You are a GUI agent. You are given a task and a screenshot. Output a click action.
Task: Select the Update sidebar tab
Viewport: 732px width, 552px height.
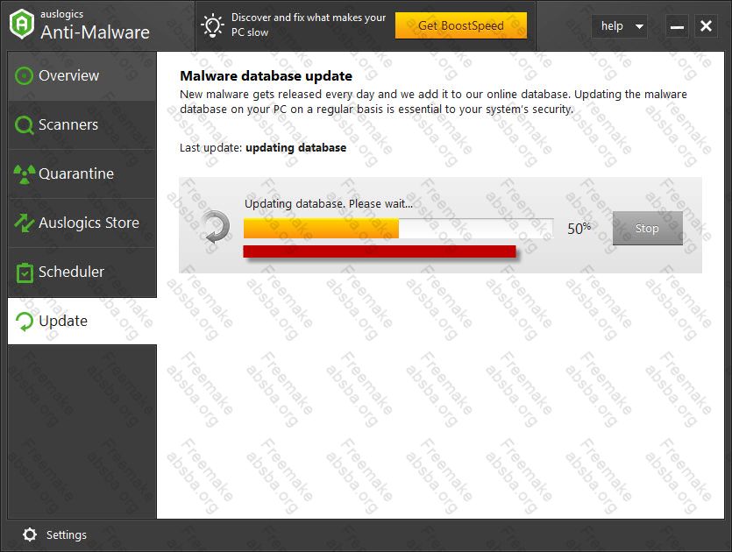82,321
